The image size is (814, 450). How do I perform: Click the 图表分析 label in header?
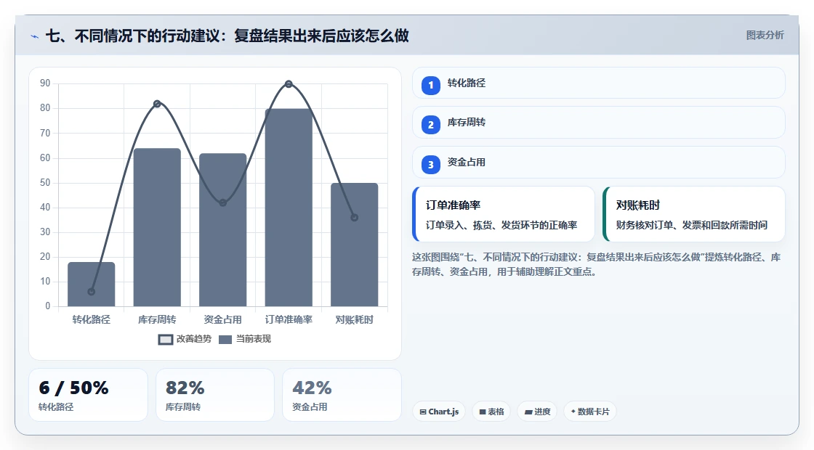(x=765, y=36)
